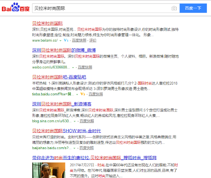Screen dimensions: 211x178
Task: Click the V1 verification badge icon
Action: point(66,40)
